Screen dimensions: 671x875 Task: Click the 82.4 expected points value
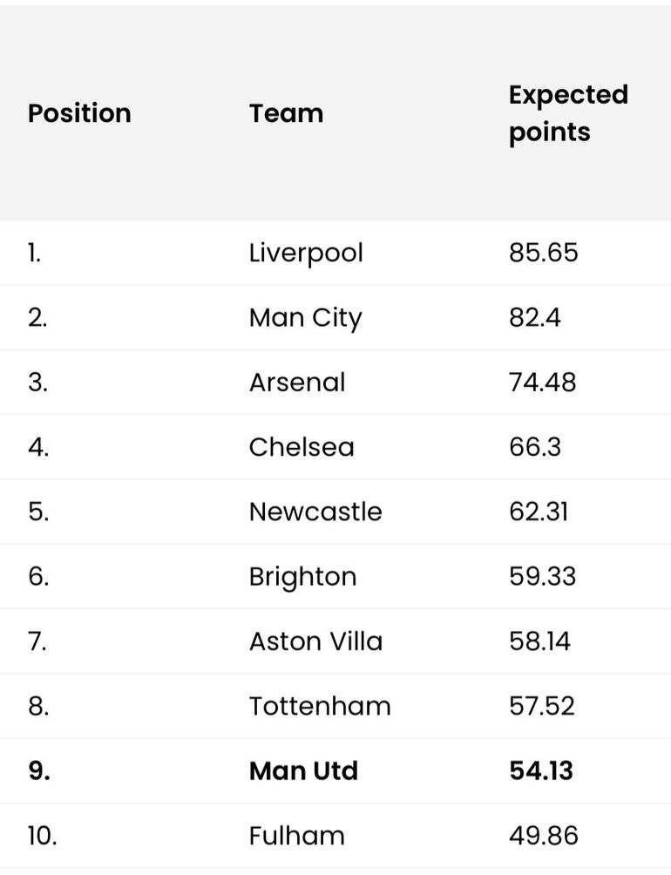click(534, 318)
